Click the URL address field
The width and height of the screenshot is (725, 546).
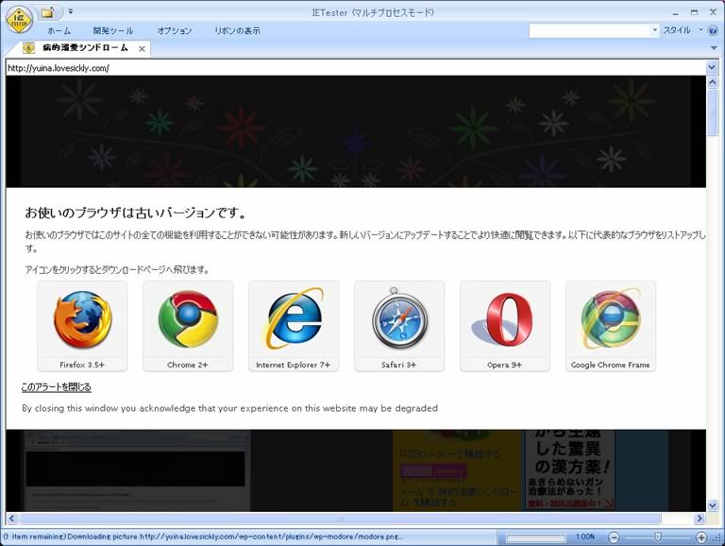pyautogui.click(x=356, y=68)
